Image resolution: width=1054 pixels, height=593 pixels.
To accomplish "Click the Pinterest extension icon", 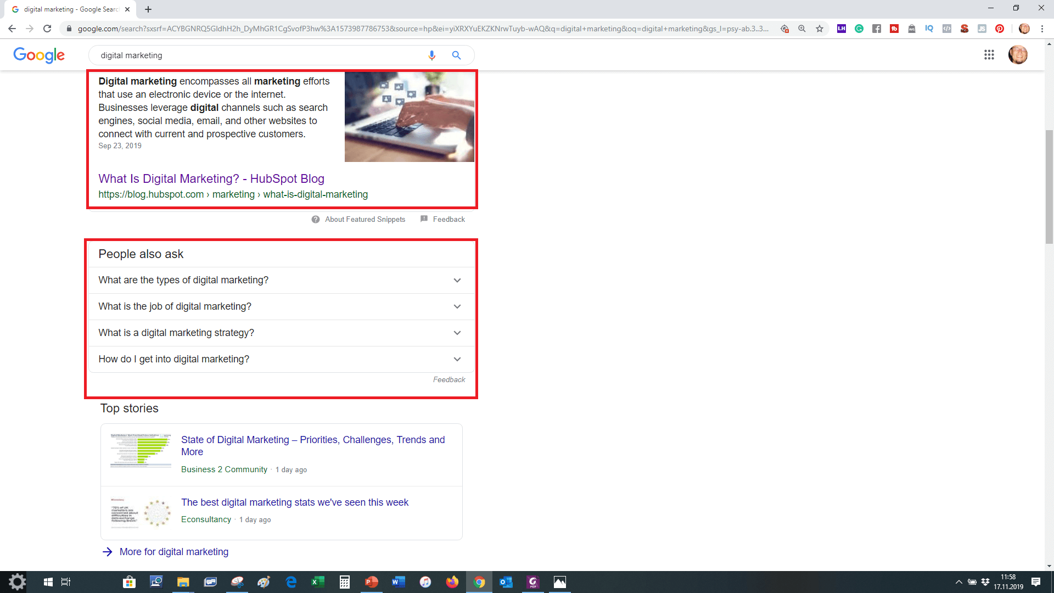I will click(x=1000, y=29).
